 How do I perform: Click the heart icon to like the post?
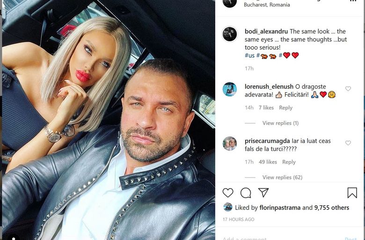click(228, 193)
